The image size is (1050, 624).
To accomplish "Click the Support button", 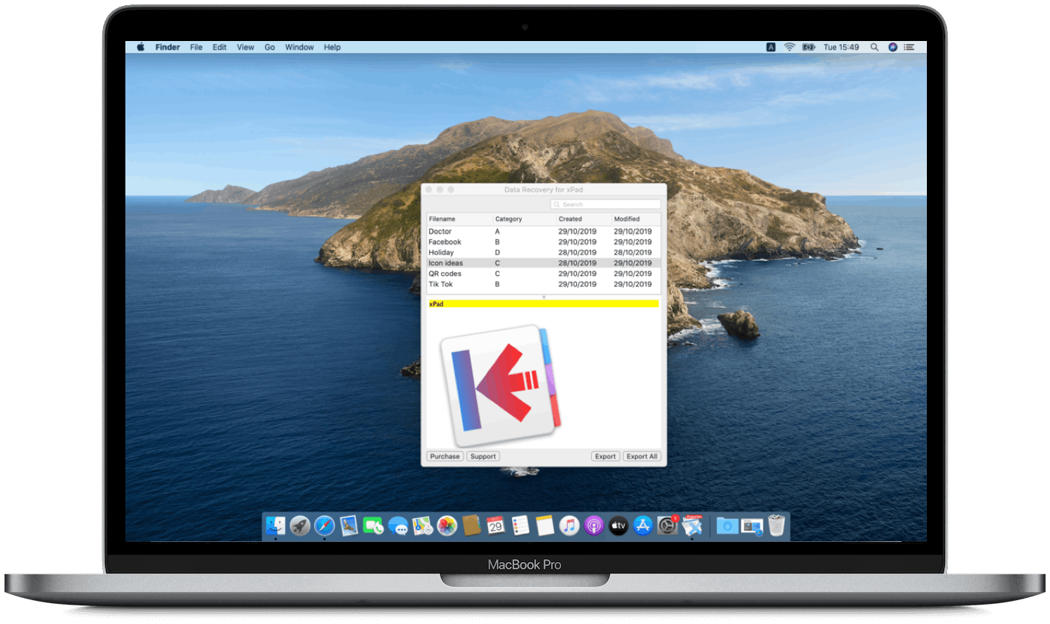I will [x=483, y=456].
